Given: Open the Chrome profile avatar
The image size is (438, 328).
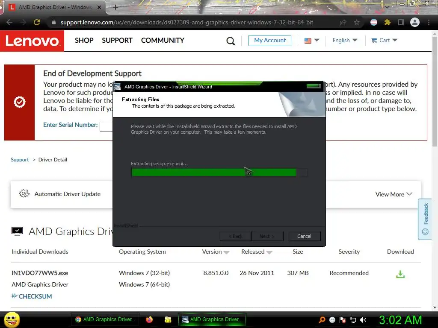Looking at the screenshot, I should [x=415, y=22].
